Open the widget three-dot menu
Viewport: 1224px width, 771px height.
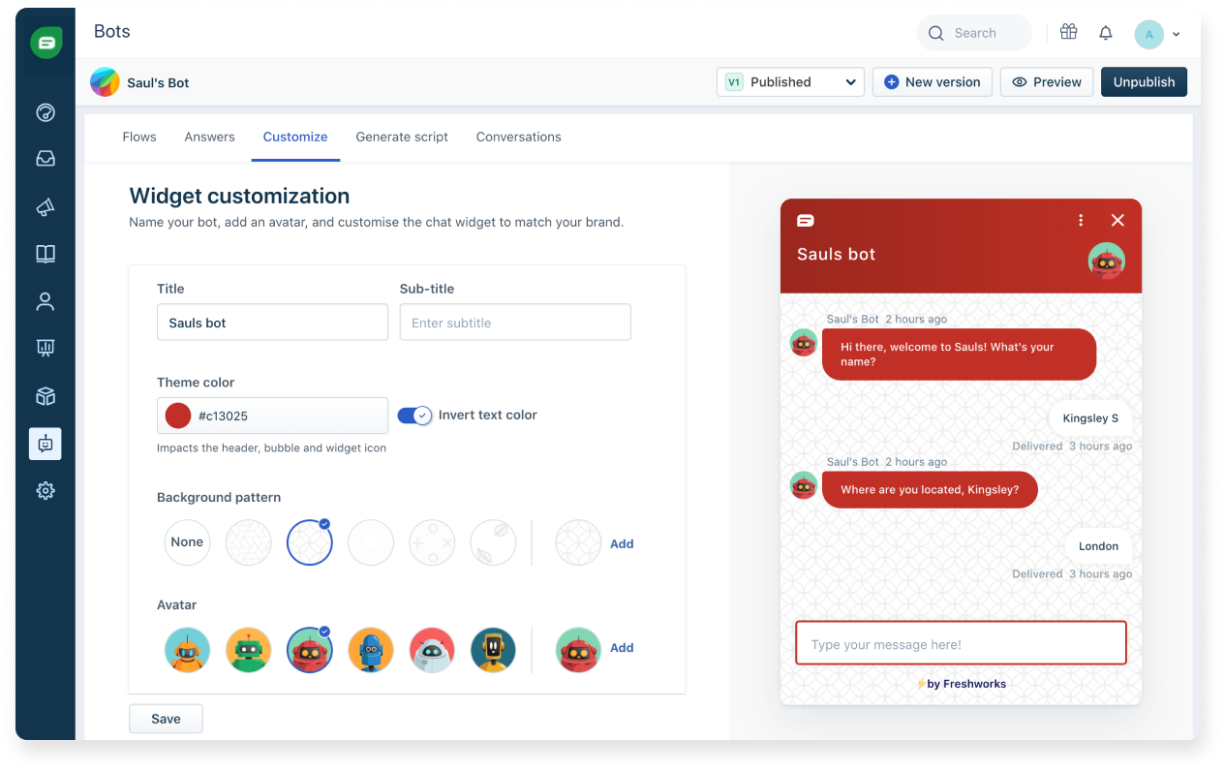pyautogui.click(x=1081, y=220)
